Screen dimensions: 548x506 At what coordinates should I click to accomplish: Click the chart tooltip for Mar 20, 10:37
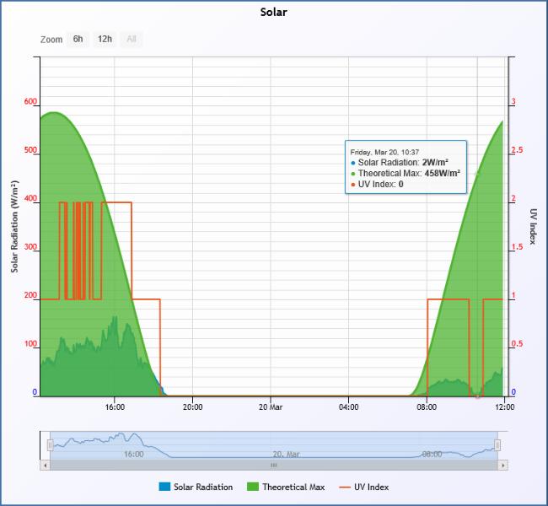pyautogui.click(x=406, y=166)
